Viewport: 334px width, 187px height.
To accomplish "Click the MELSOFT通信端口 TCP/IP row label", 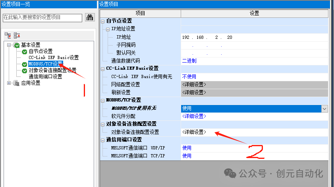I will pyautogui.click(x=138, y=156).
